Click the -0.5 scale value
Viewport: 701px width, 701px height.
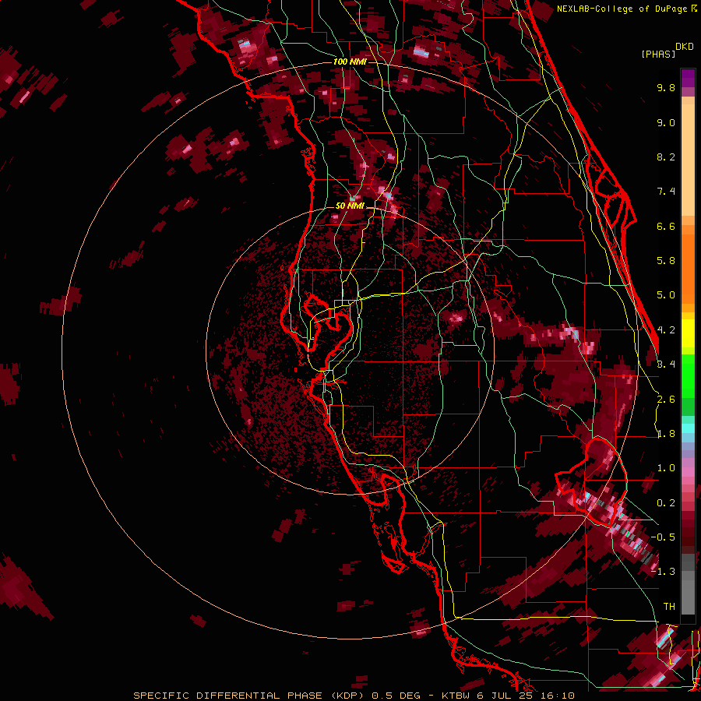click(663, 537)
